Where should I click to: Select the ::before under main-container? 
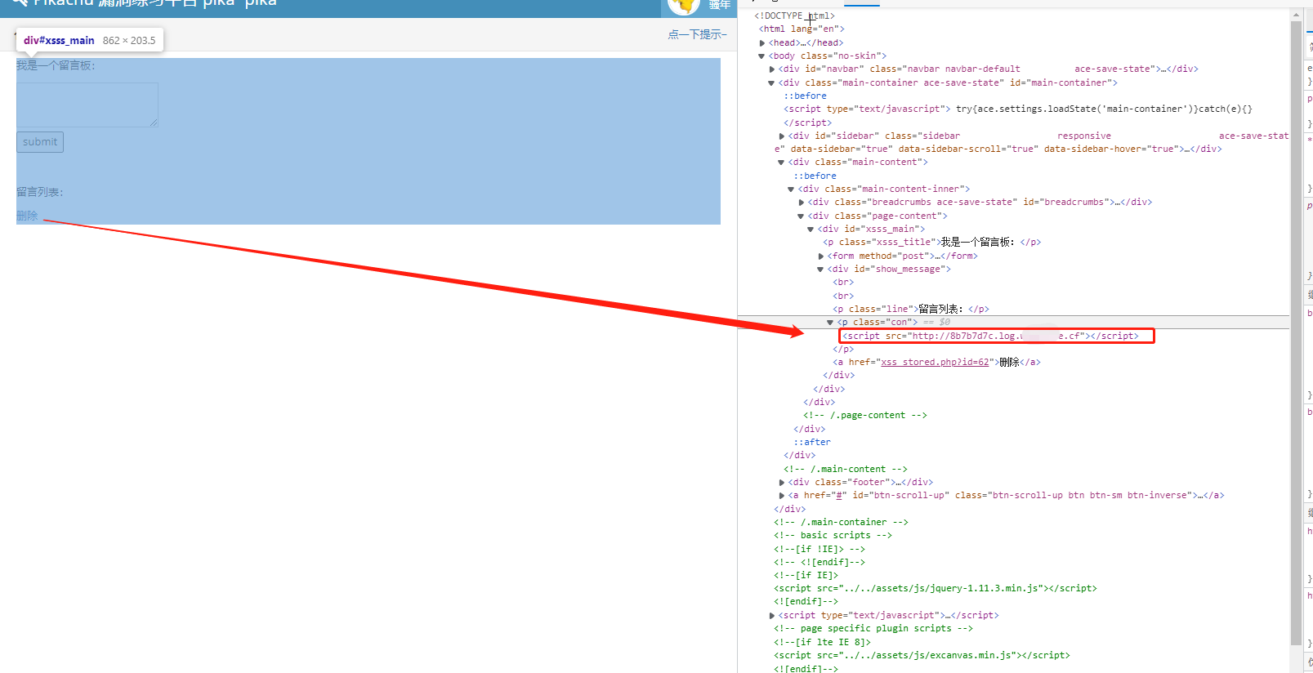806,96
